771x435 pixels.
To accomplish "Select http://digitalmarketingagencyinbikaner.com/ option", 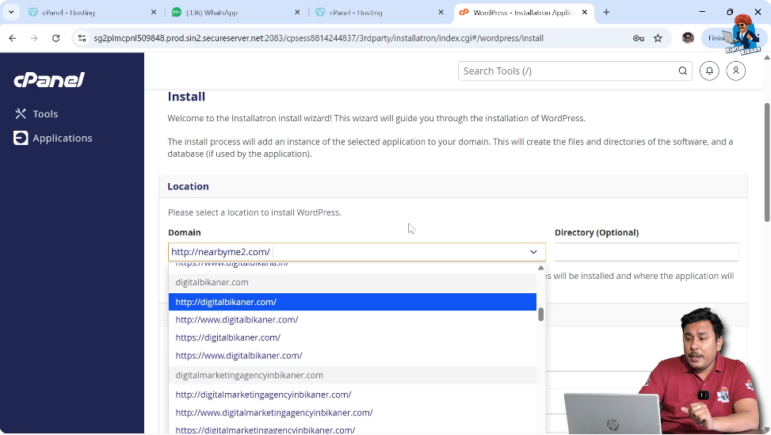I will coord(352,395).
